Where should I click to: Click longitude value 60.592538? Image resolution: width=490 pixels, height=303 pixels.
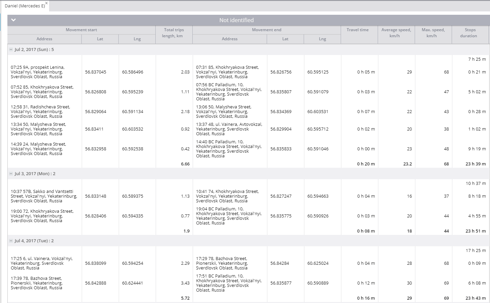coord(133,149)
